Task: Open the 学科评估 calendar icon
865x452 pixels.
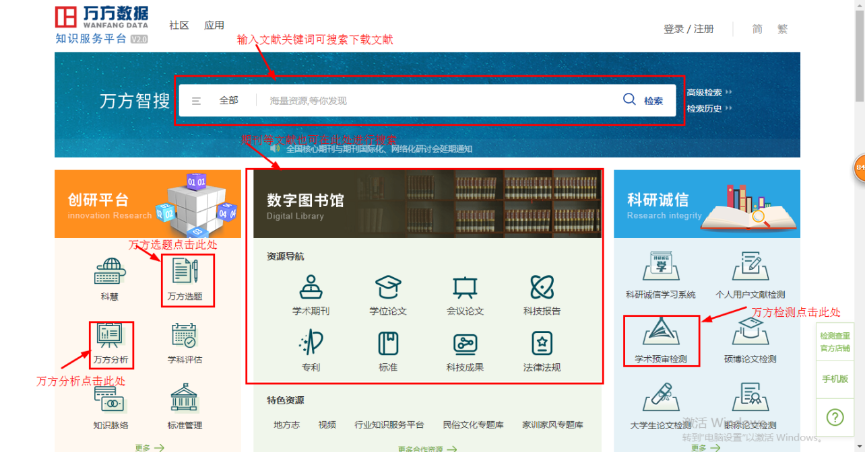Action: coord(185,336)
